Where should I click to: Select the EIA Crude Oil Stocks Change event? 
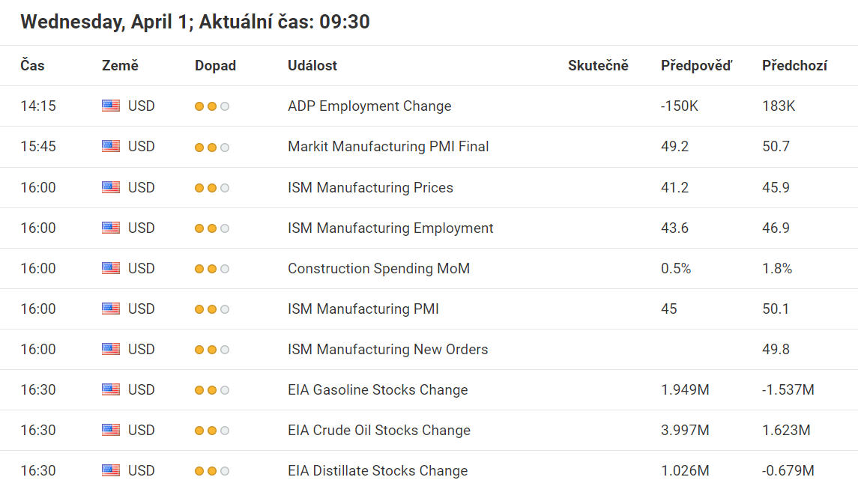(379, 430)
